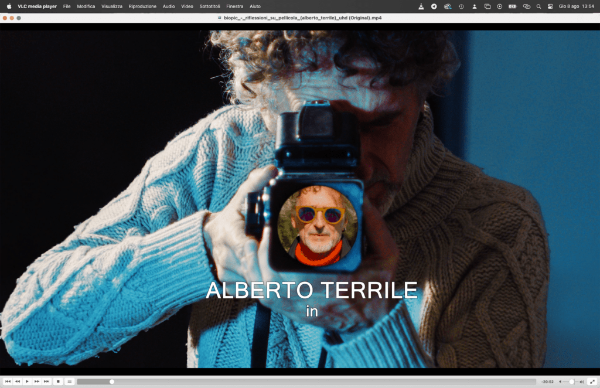Open the Sottotitoli menu
Viewport: 600px width, 388px height.
210,6
